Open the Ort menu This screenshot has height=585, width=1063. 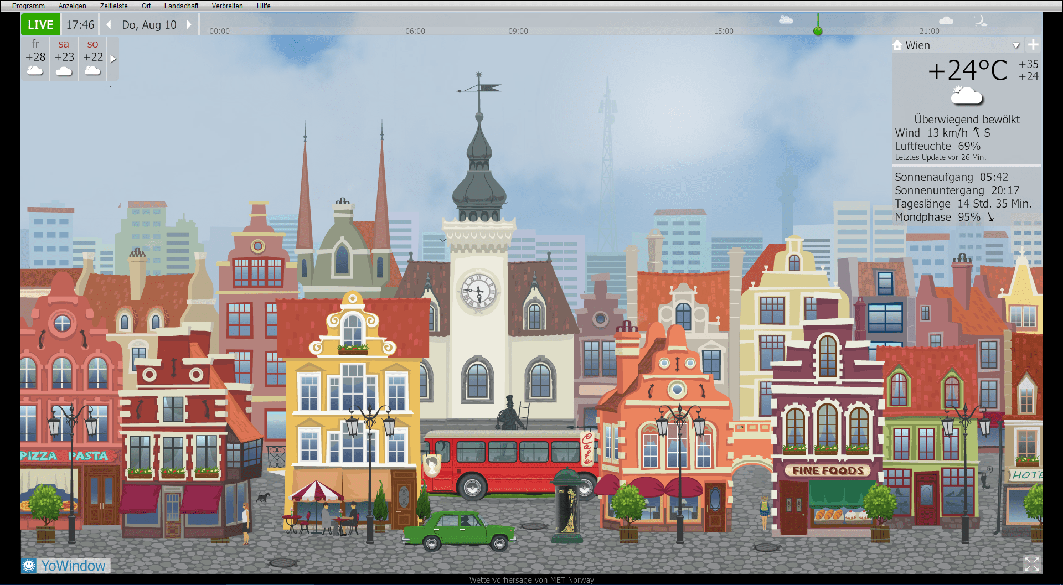pos(146,6)
